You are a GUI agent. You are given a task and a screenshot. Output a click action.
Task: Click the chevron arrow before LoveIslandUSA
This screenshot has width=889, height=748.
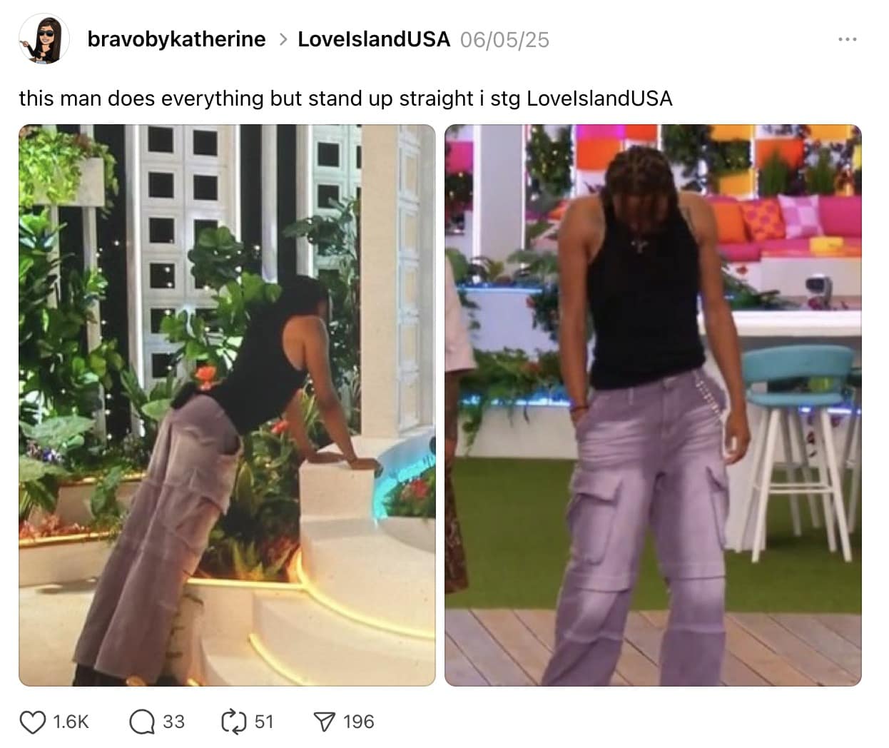click(283, 40)
